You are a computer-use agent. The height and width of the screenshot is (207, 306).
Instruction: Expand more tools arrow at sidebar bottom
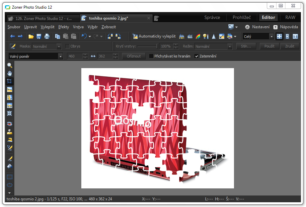tap(9, 193)
